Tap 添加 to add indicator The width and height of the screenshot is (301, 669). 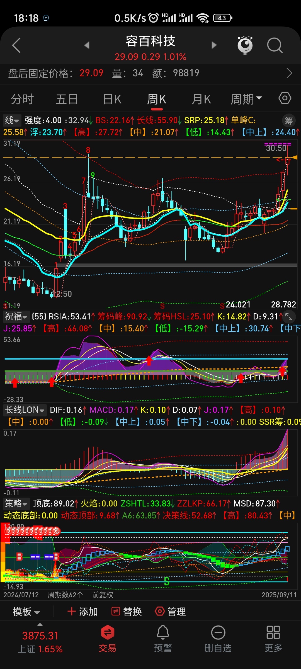[x=82, y=612]
